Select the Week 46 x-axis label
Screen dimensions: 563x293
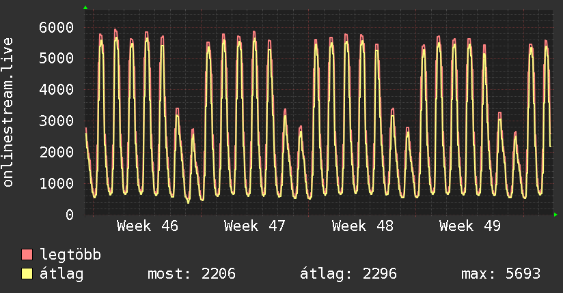coord(148,226)
